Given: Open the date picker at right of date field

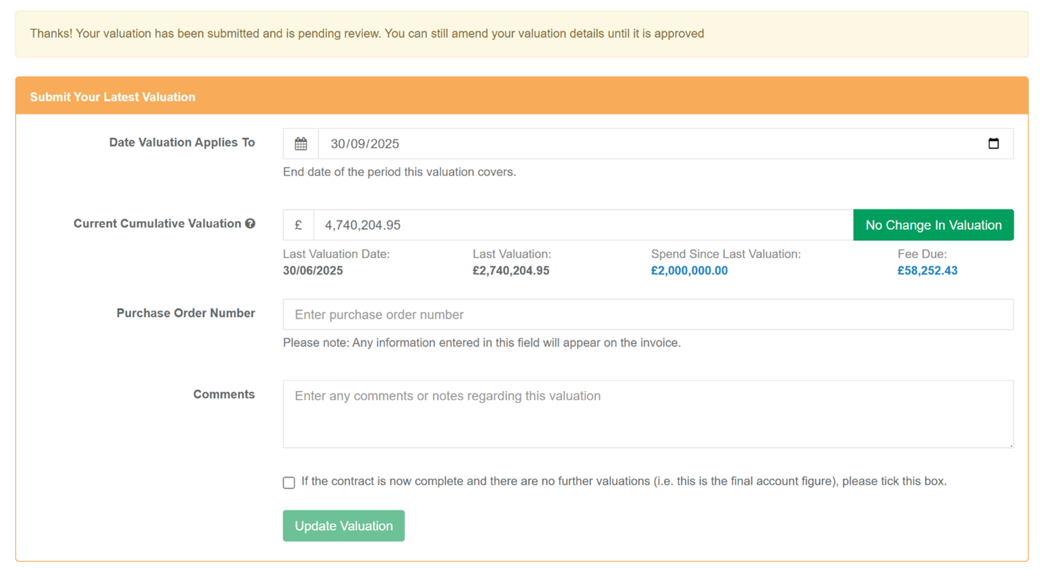Looking at the screenshot, I should [993, 144].
